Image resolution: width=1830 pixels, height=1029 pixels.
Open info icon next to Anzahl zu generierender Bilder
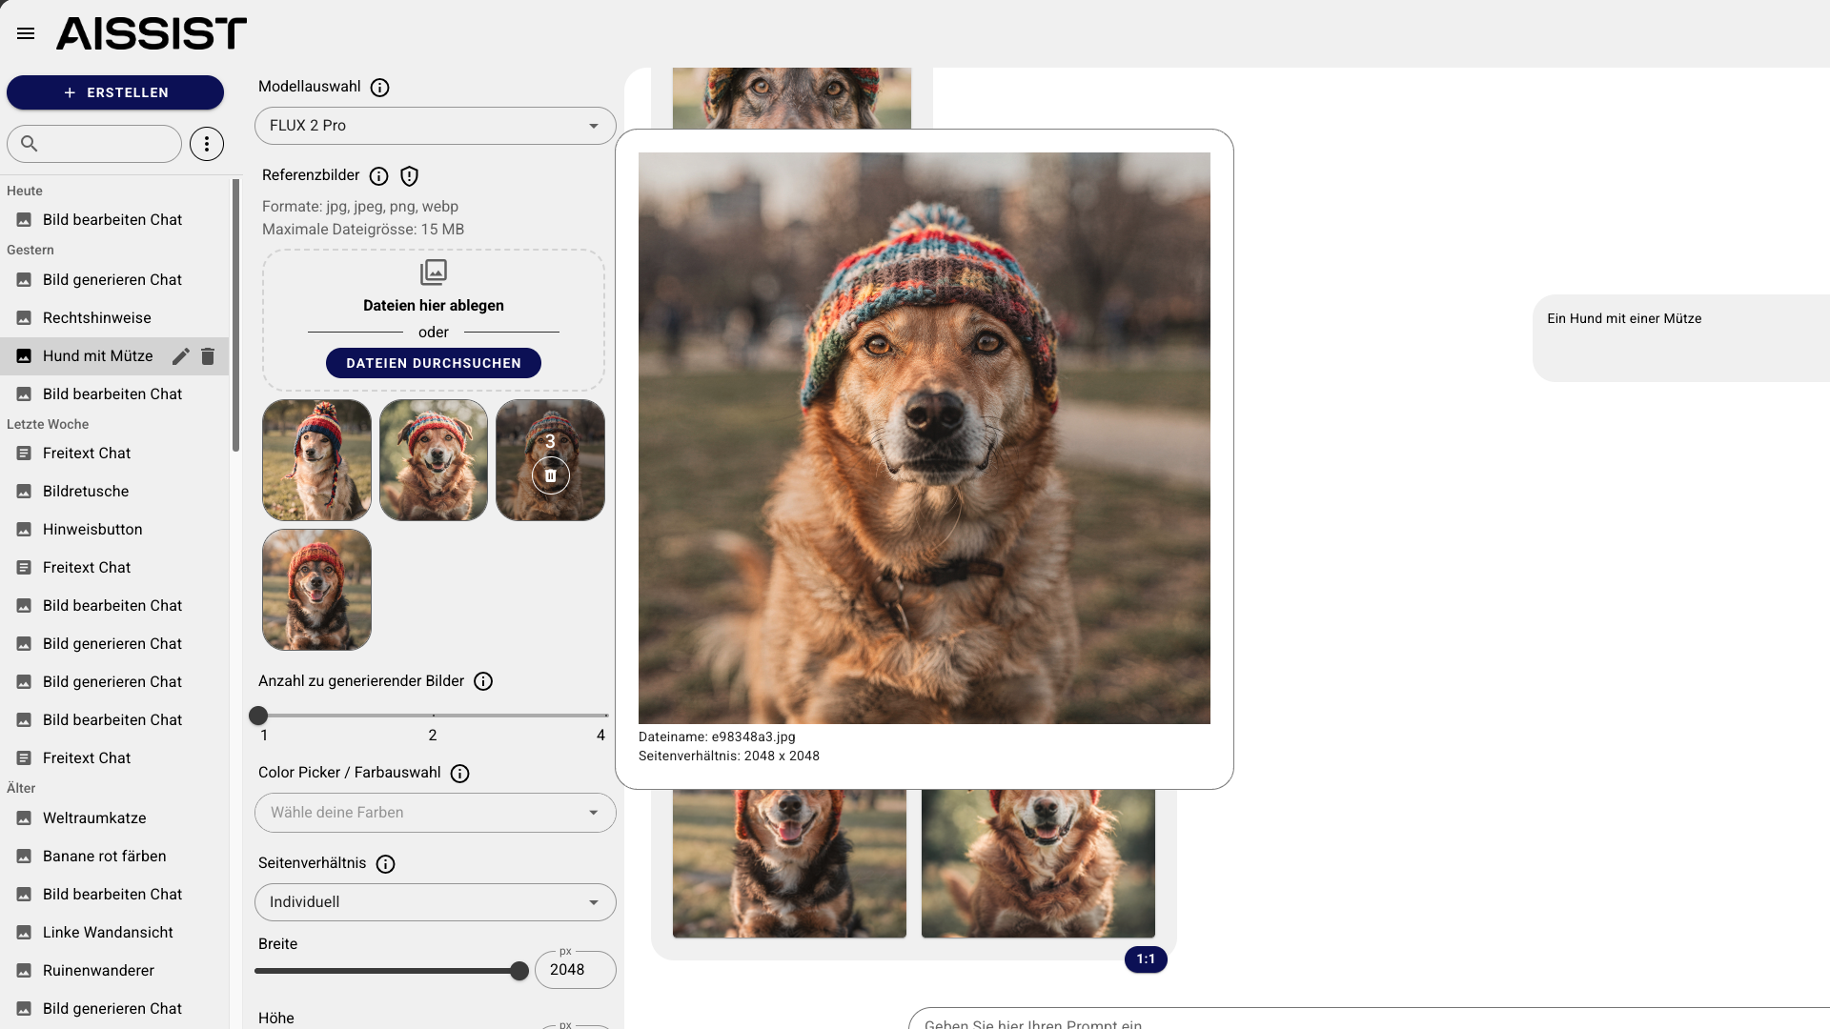point(483,681)
